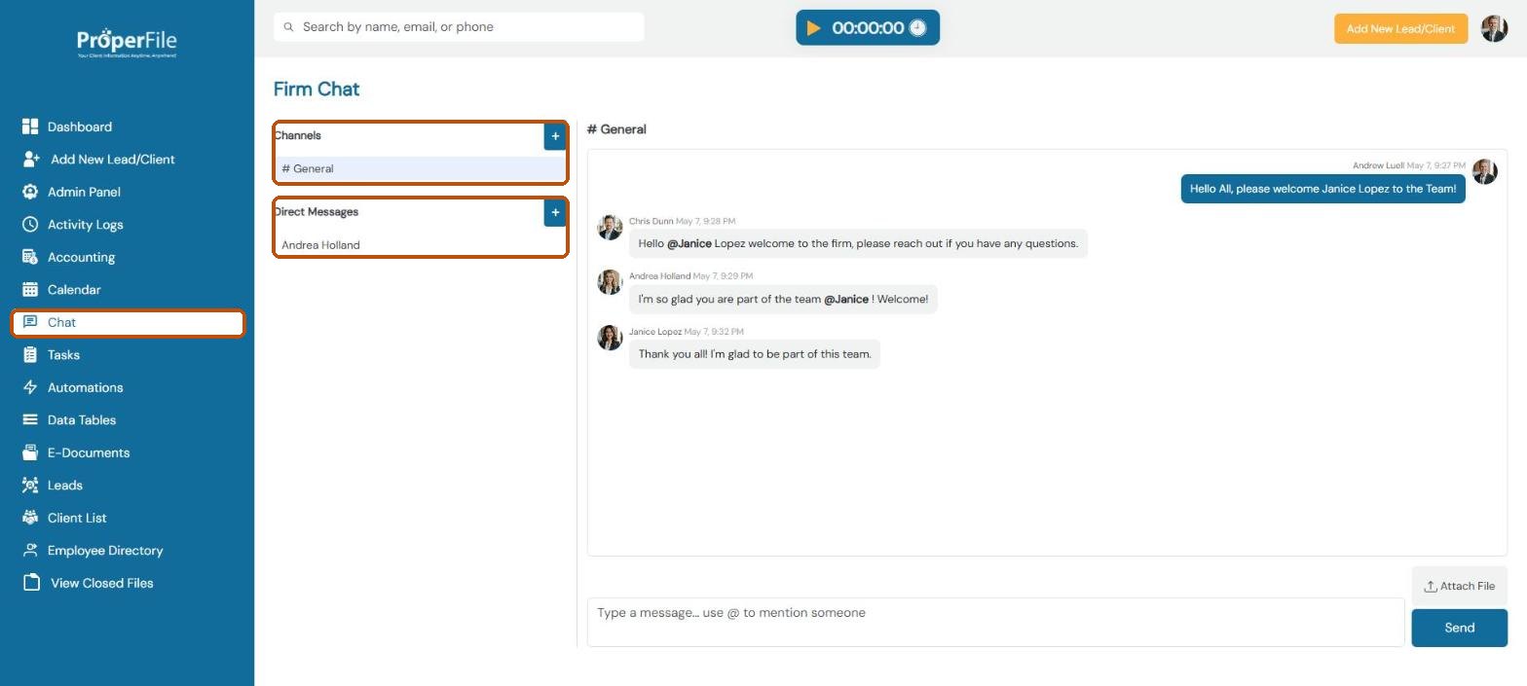Click the search magnifier icon
This screenshot has width=1527, height=686.
coord(288,27)
